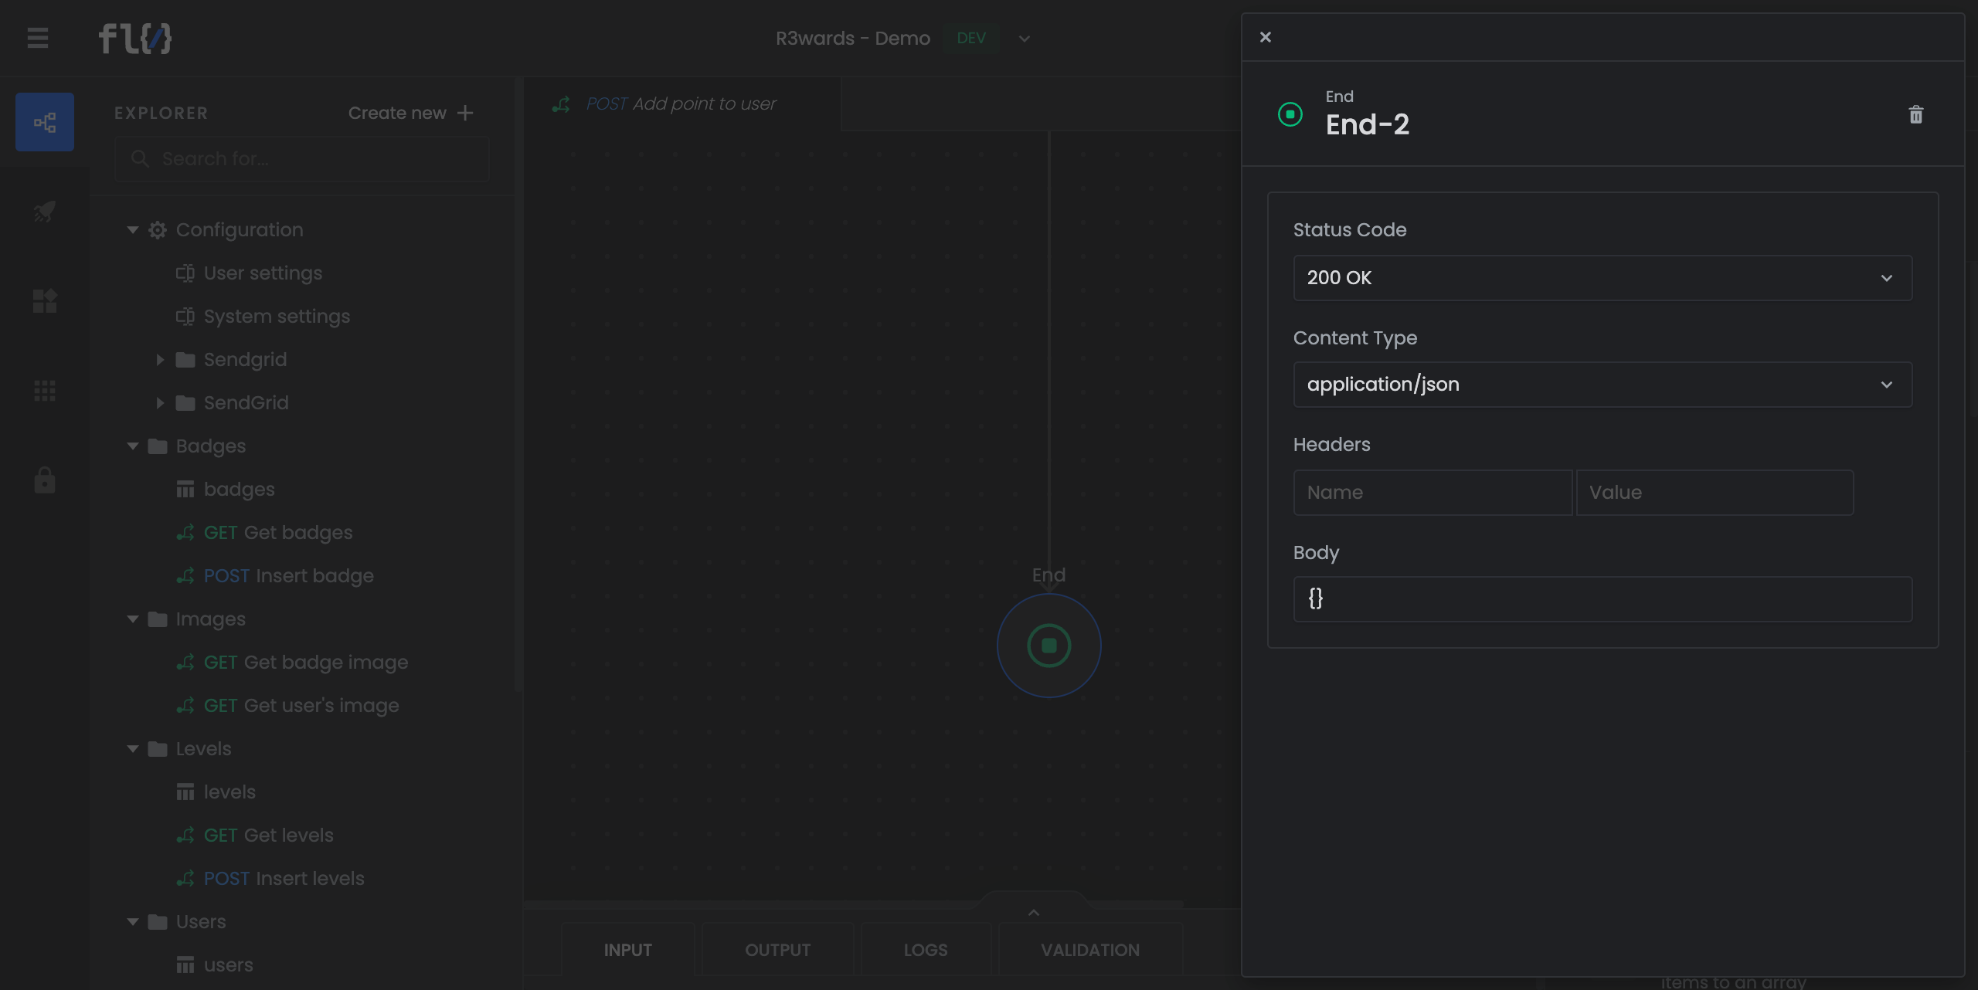Image resolution: width=1978 pixels, height=990 pixels.
Task: Click the Headers Value field
Action: [1715, 493]
